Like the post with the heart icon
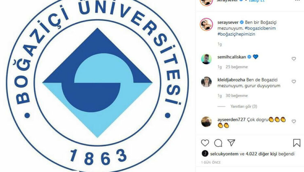This screenshot has height=172, width=304. pos(205,143)
